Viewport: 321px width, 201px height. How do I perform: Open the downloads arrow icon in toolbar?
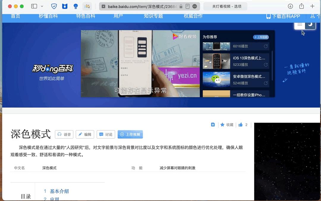[x=290, y=6]
